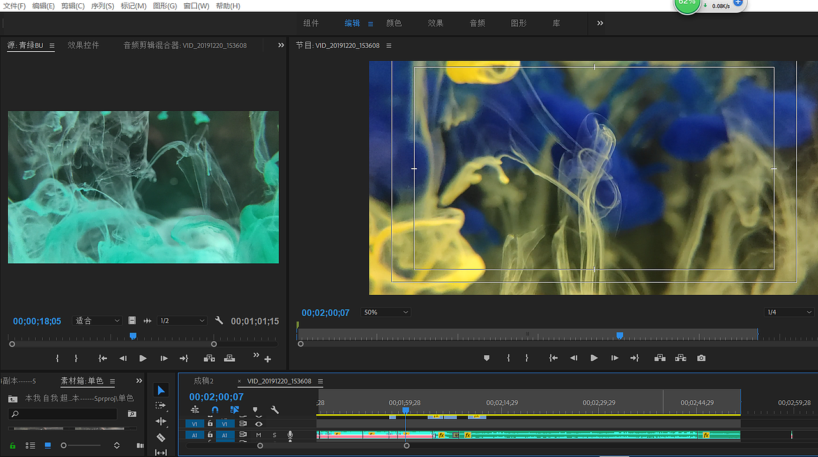The height and width of the screenshot is (457, 818).
Task: Click find-in-bin folder search icon
Action: (132, 414)
